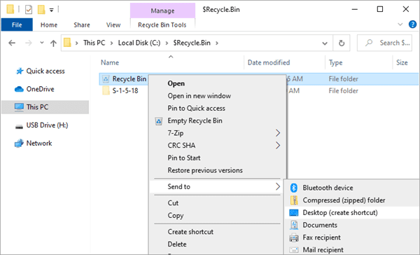The width and height of the screenshot is (420, 255).
Task: Go forward with the right arrow
Action: pyautogui.click(x=28, y=43)
